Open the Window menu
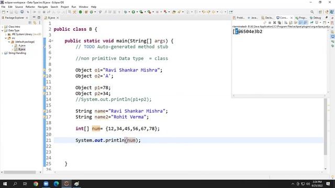The width and height of the screenshot is (335, 188). click(83, 7)
